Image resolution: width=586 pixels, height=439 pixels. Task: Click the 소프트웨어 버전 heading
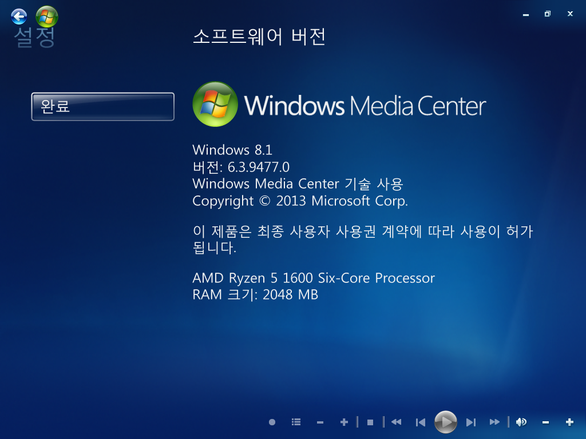(x=259, y=37)
